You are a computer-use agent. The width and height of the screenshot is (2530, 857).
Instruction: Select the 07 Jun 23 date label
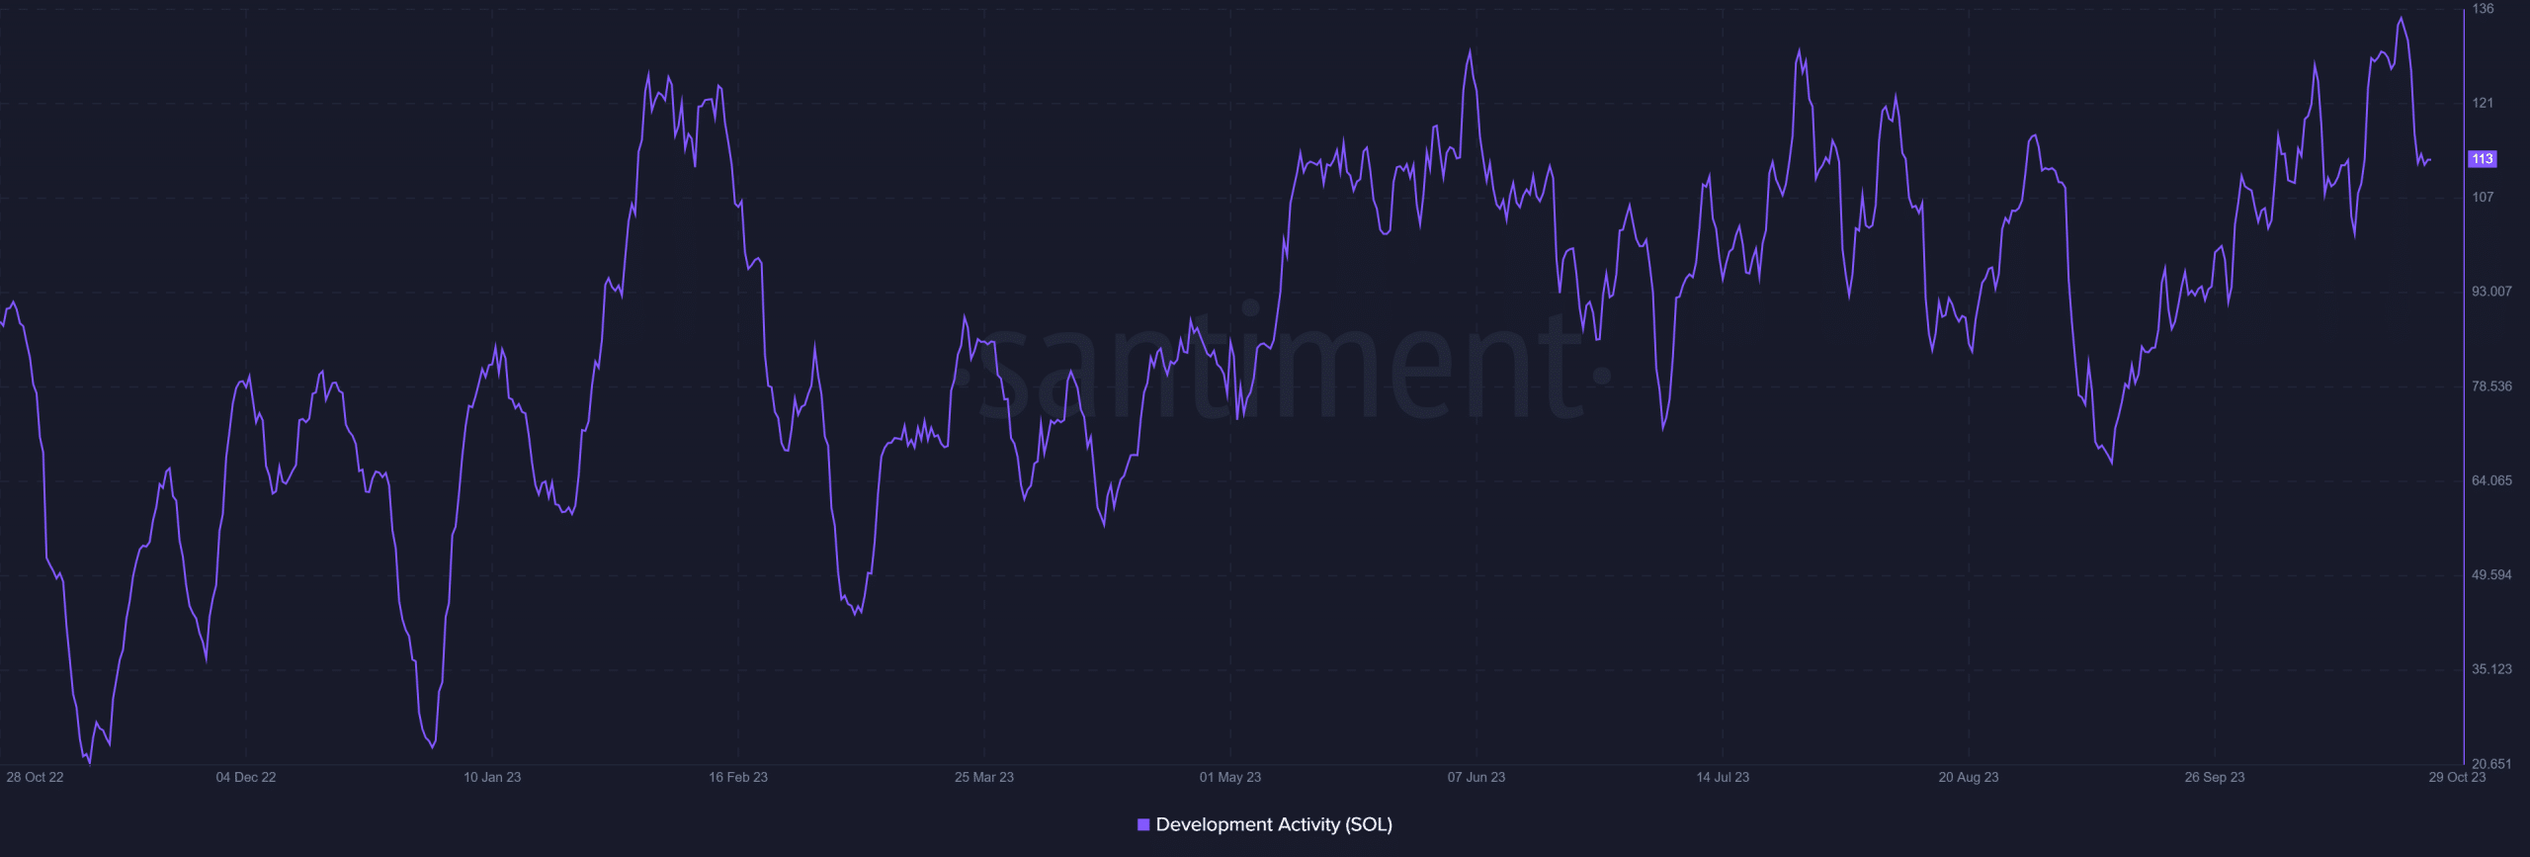(x=1476, y=777)
